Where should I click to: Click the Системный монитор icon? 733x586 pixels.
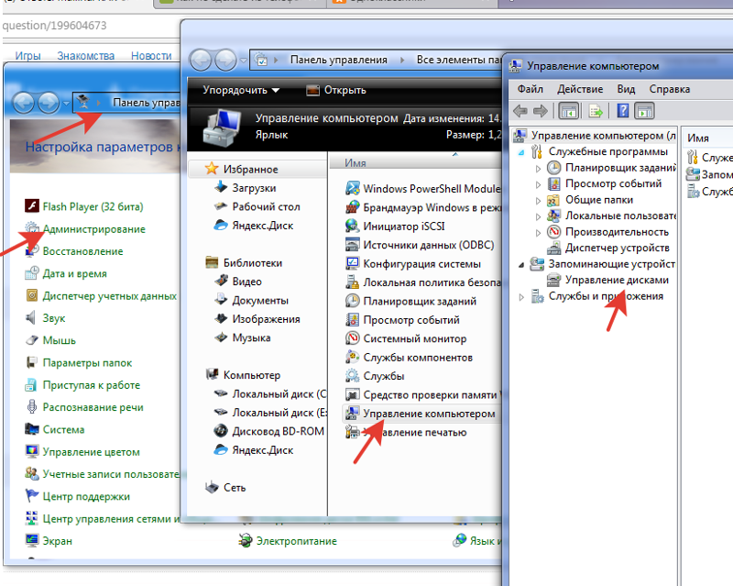click(x=353, y=339)
